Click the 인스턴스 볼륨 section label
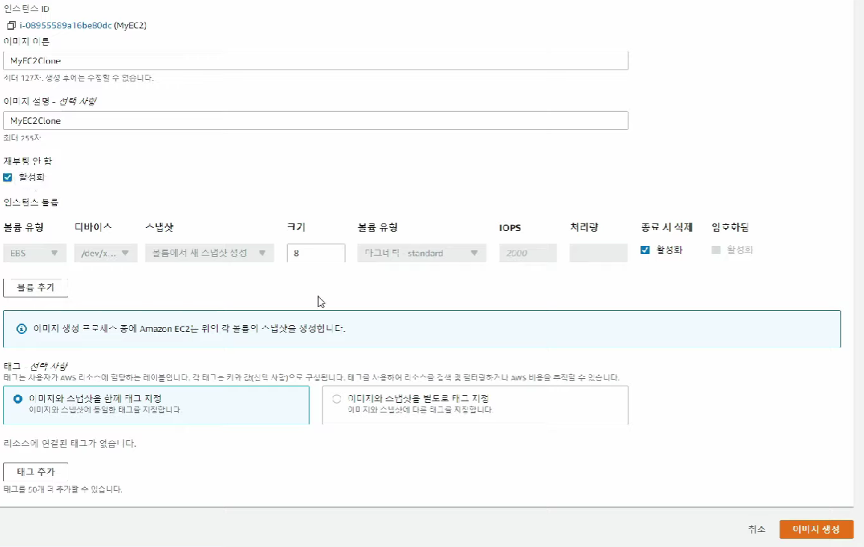This screenshot has height=547, width=864. (31, 203)
